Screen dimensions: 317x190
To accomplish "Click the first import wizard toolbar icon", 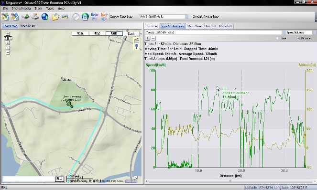I will click(5, 17).
